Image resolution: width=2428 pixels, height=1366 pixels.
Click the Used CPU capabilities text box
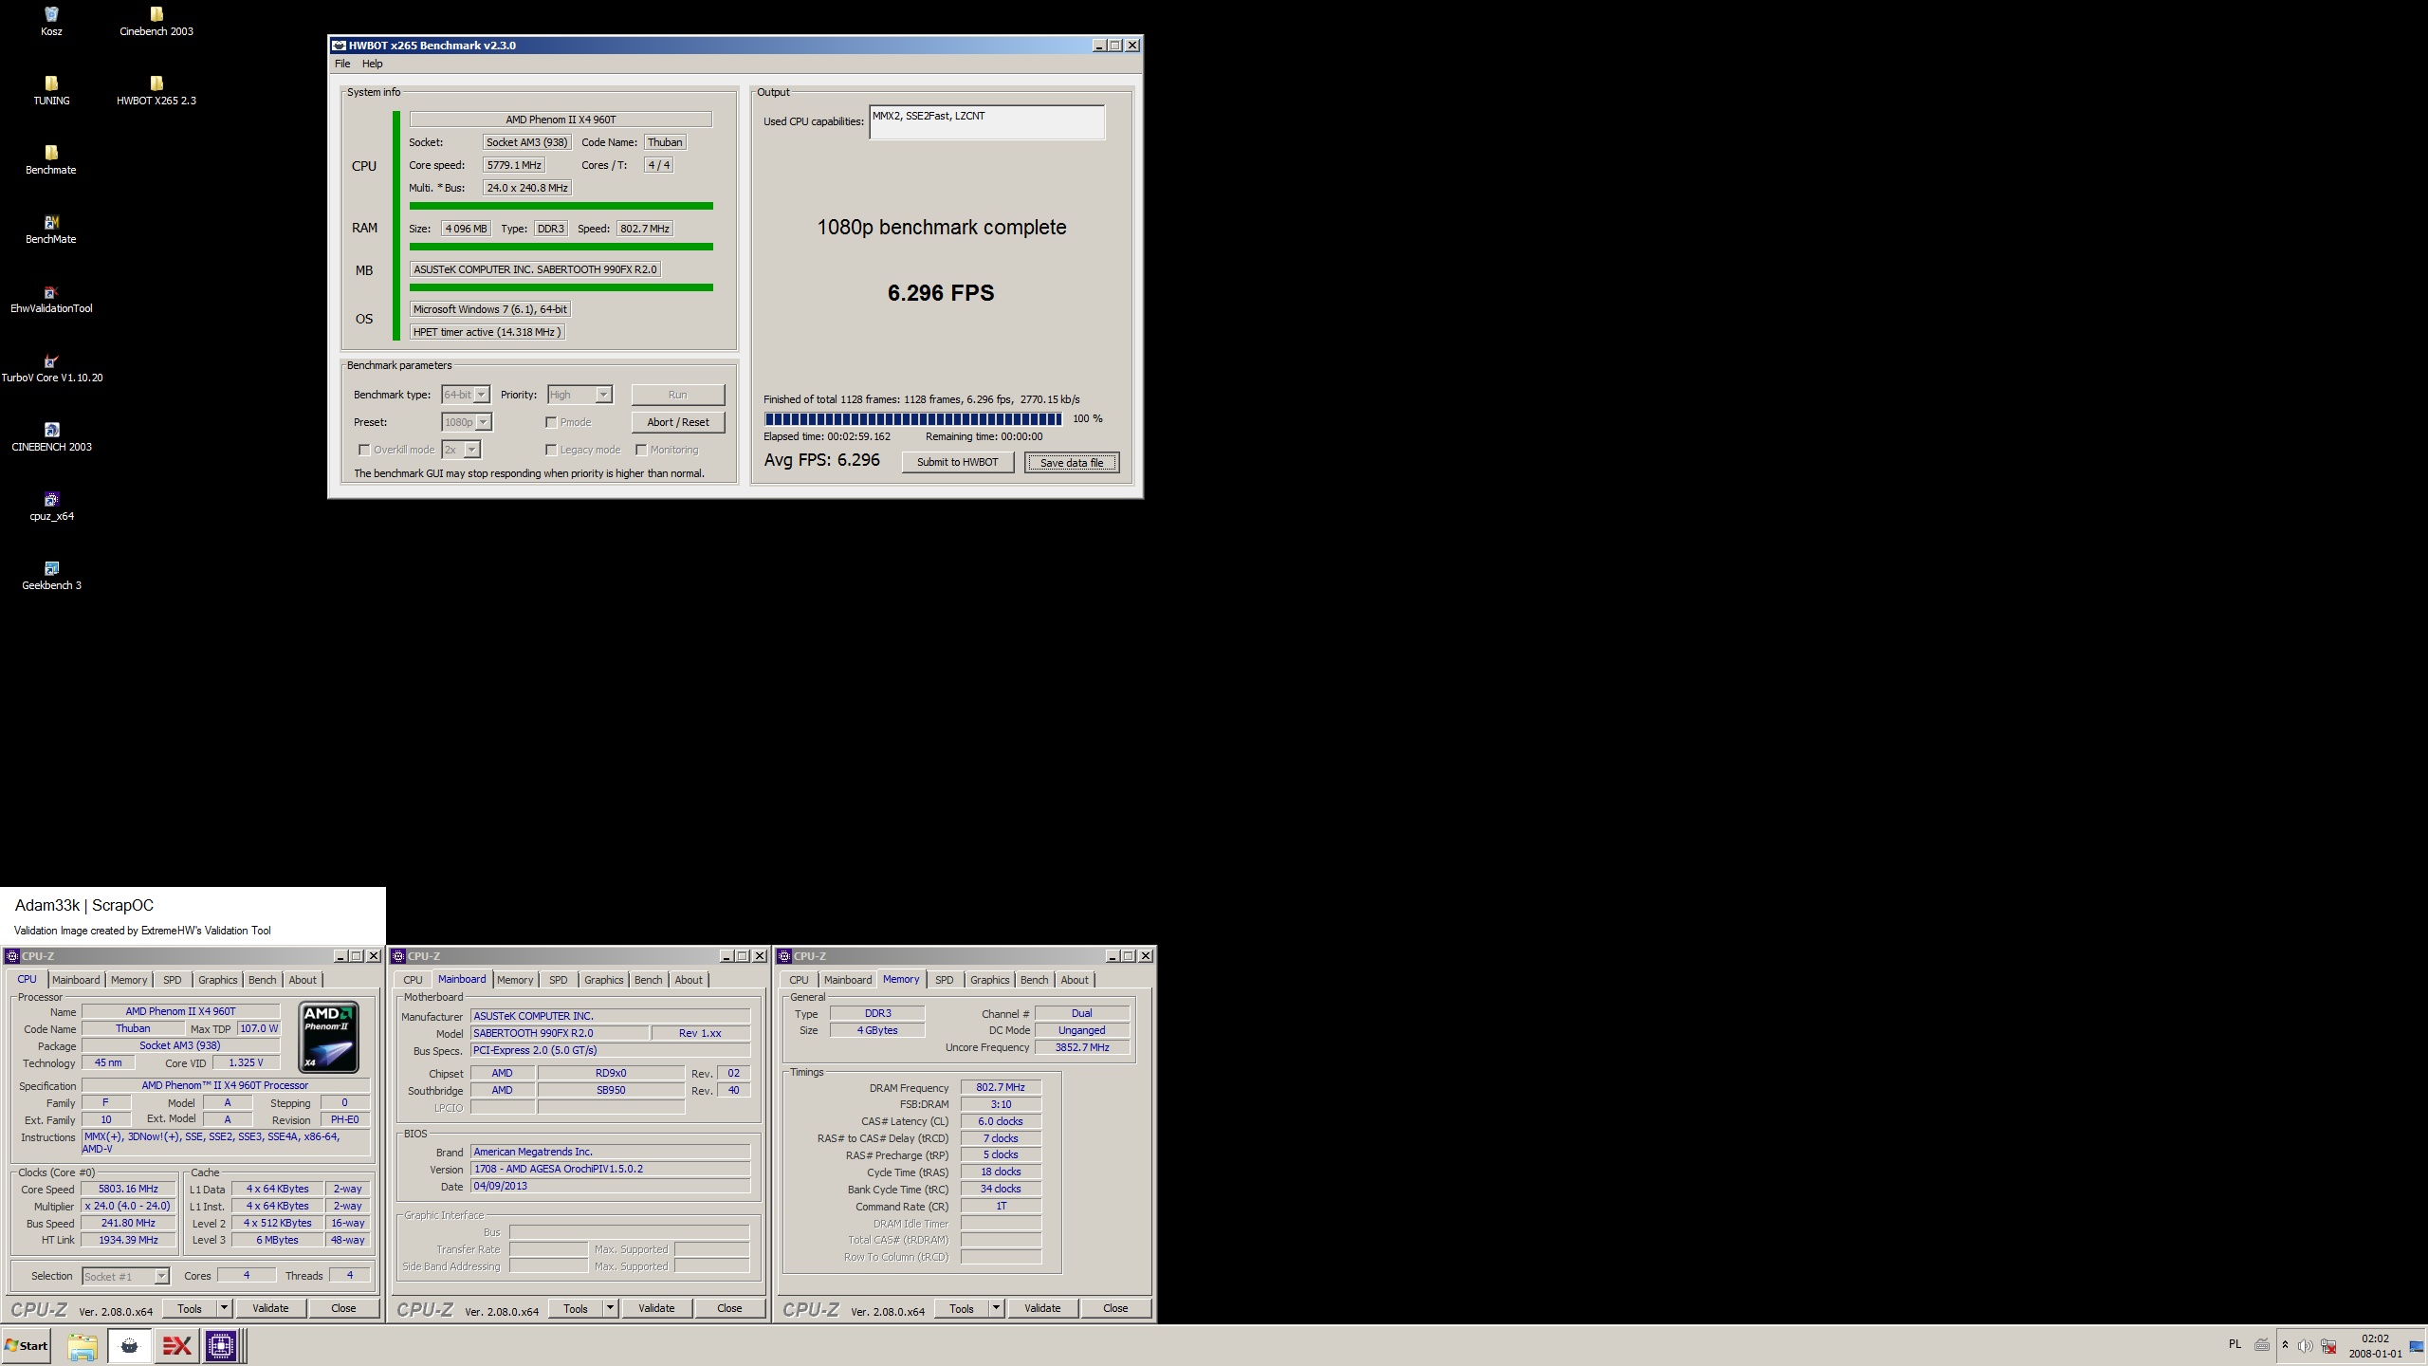click(986, 122)
